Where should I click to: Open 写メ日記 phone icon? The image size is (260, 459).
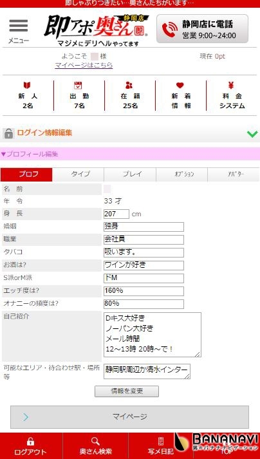point(161,441)
